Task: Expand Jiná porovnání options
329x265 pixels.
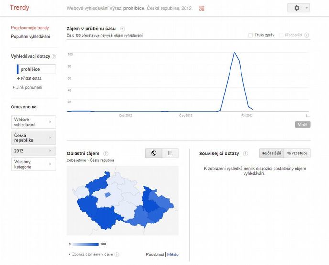Action: coord(27,87)
